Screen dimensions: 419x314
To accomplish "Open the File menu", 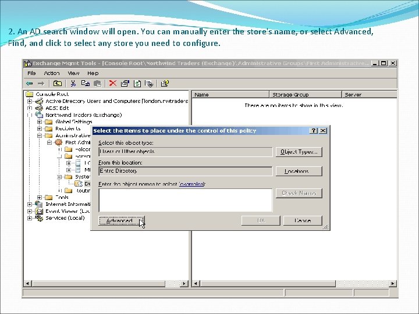I will pos(31,73).
